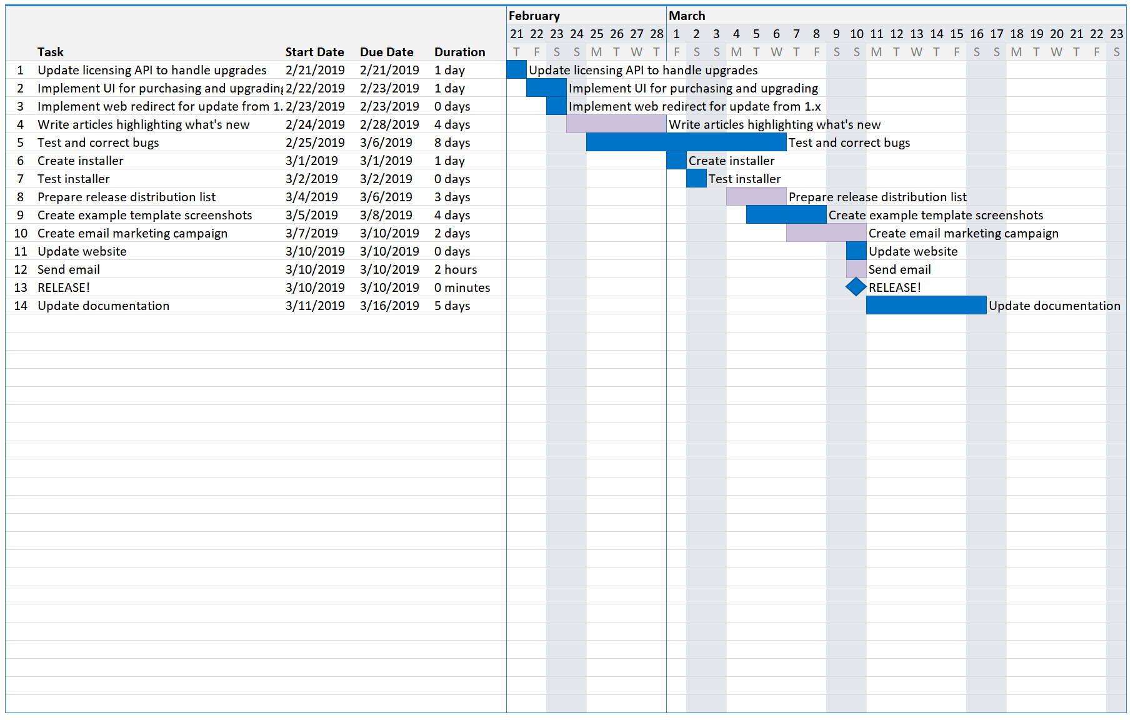The height and width of the screenshot is (720, 1133).
Task: Click the Update documentation Gantt bar
Action: (x=926, y=306)
